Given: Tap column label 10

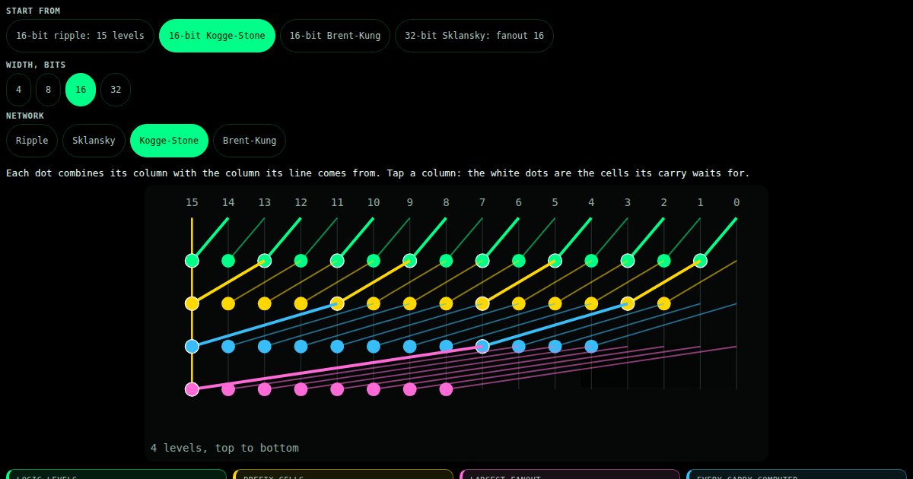Looking at the screenshot, I should click(x=374, y=202).
